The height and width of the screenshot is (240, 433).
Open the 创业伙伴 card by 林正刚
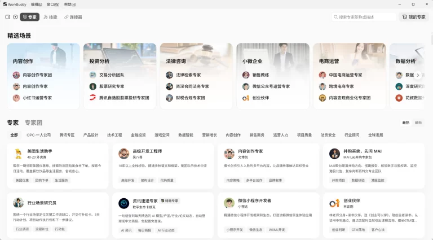pyautogui.click(x=374, y=216)
